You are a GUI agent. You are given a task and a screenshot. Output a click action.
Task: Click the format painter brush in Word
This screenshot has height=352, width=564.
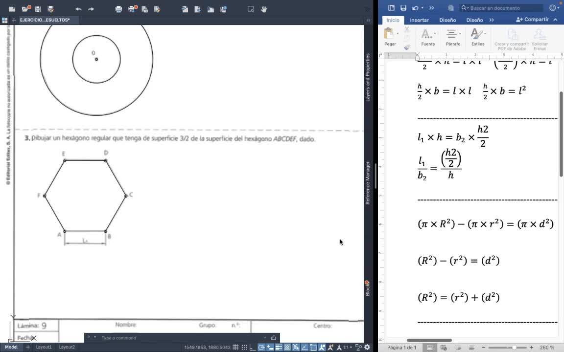(407, 47)
